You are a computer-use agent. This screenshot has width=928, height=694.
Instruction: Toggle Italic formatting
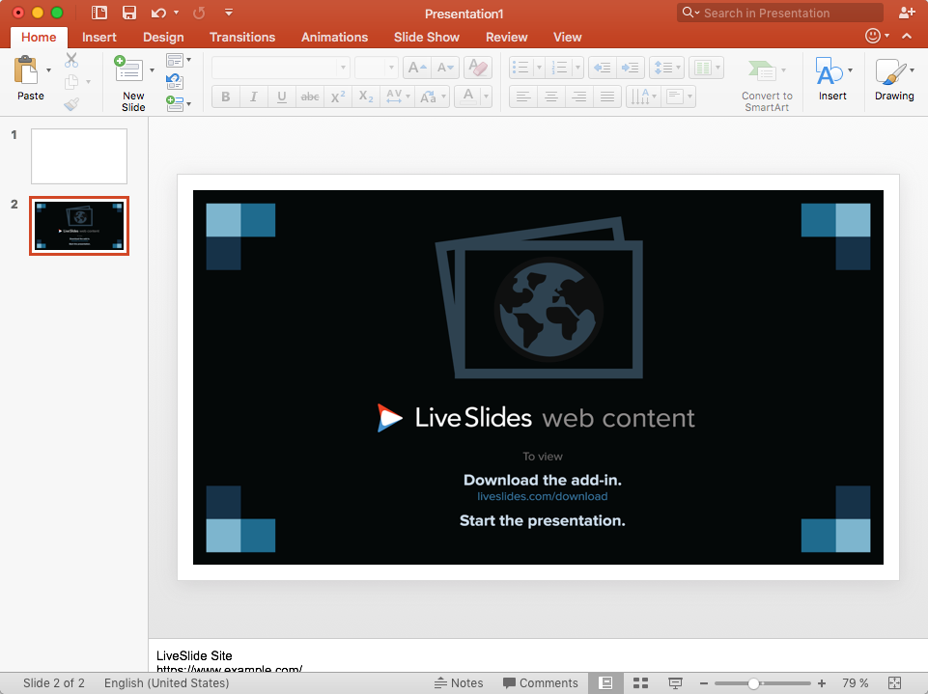[253, 97]
